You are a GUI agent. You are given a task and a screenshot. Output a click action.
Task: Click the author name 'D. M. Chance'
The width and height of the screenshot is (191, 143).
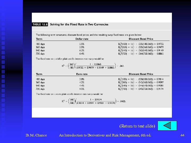click(x=36, y=135)
